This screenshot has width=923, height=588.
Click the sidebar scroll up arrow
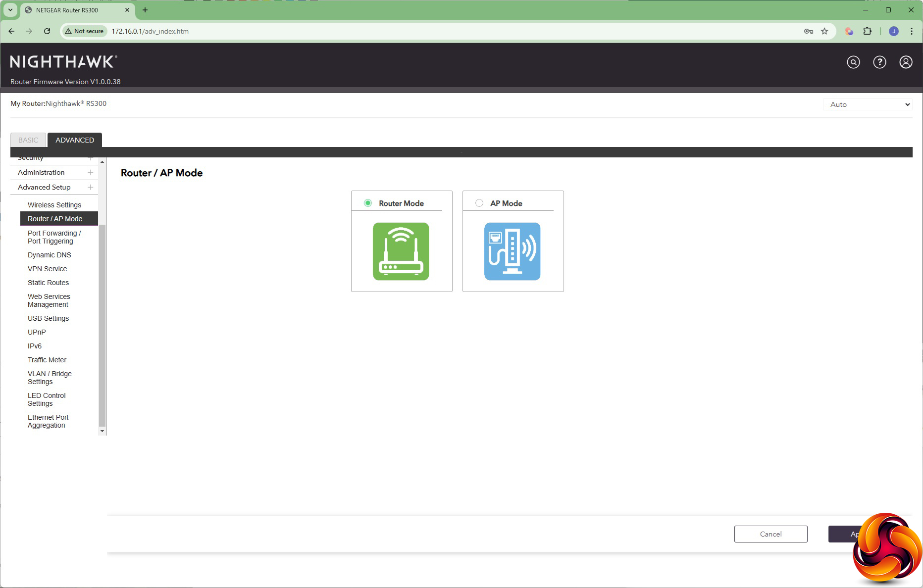tap(103, 162)
